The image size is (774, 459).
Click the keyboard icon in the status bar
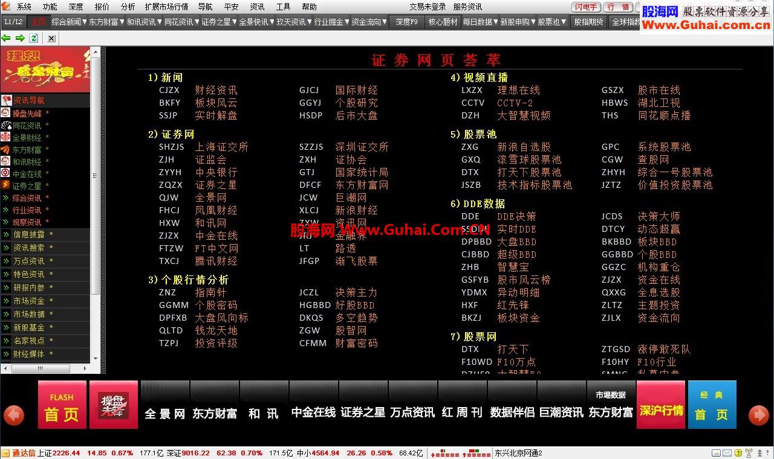716,453
